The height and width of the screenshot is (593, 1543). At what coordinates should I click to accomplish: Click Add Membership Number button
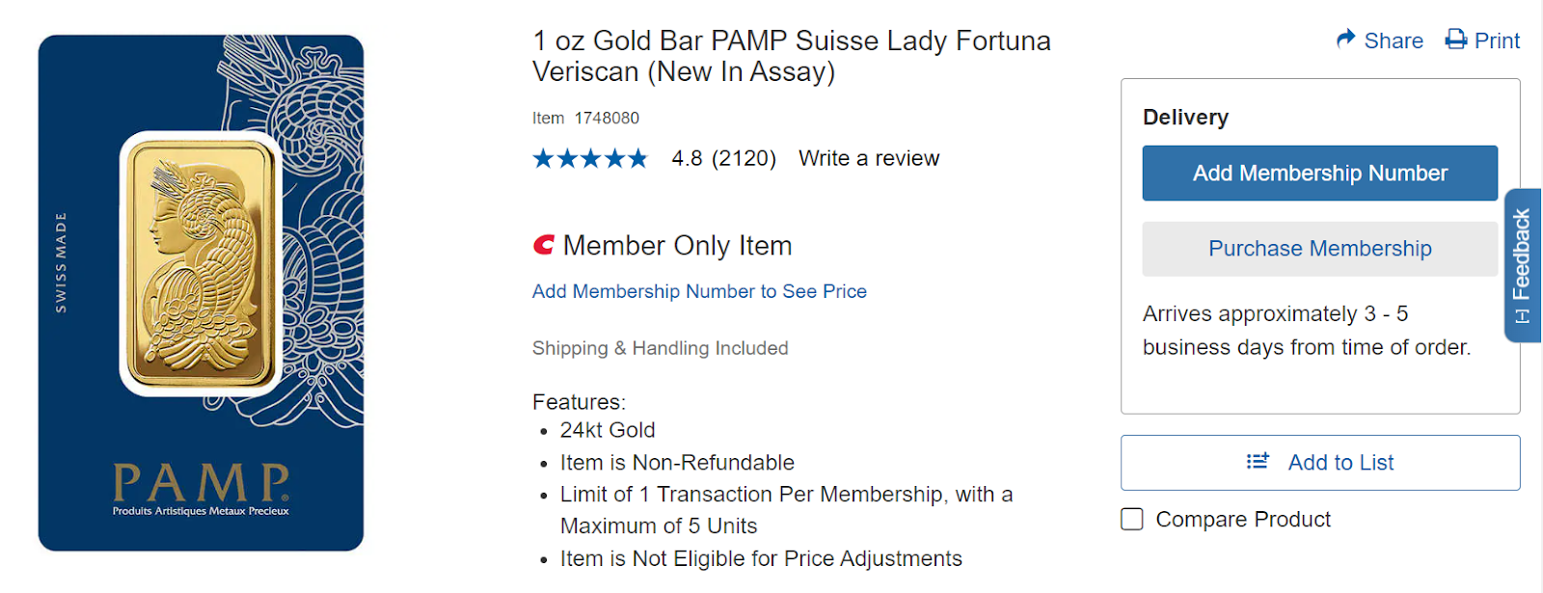click(1320, 174)
